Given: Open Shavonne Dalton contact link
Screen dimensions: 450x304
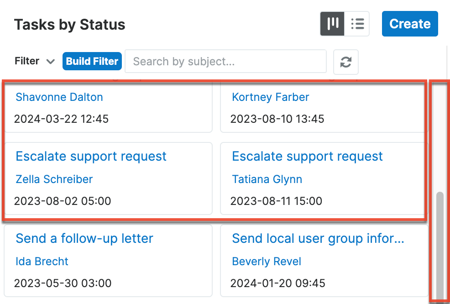Looking at the screenshot, I should coord(59,97).
